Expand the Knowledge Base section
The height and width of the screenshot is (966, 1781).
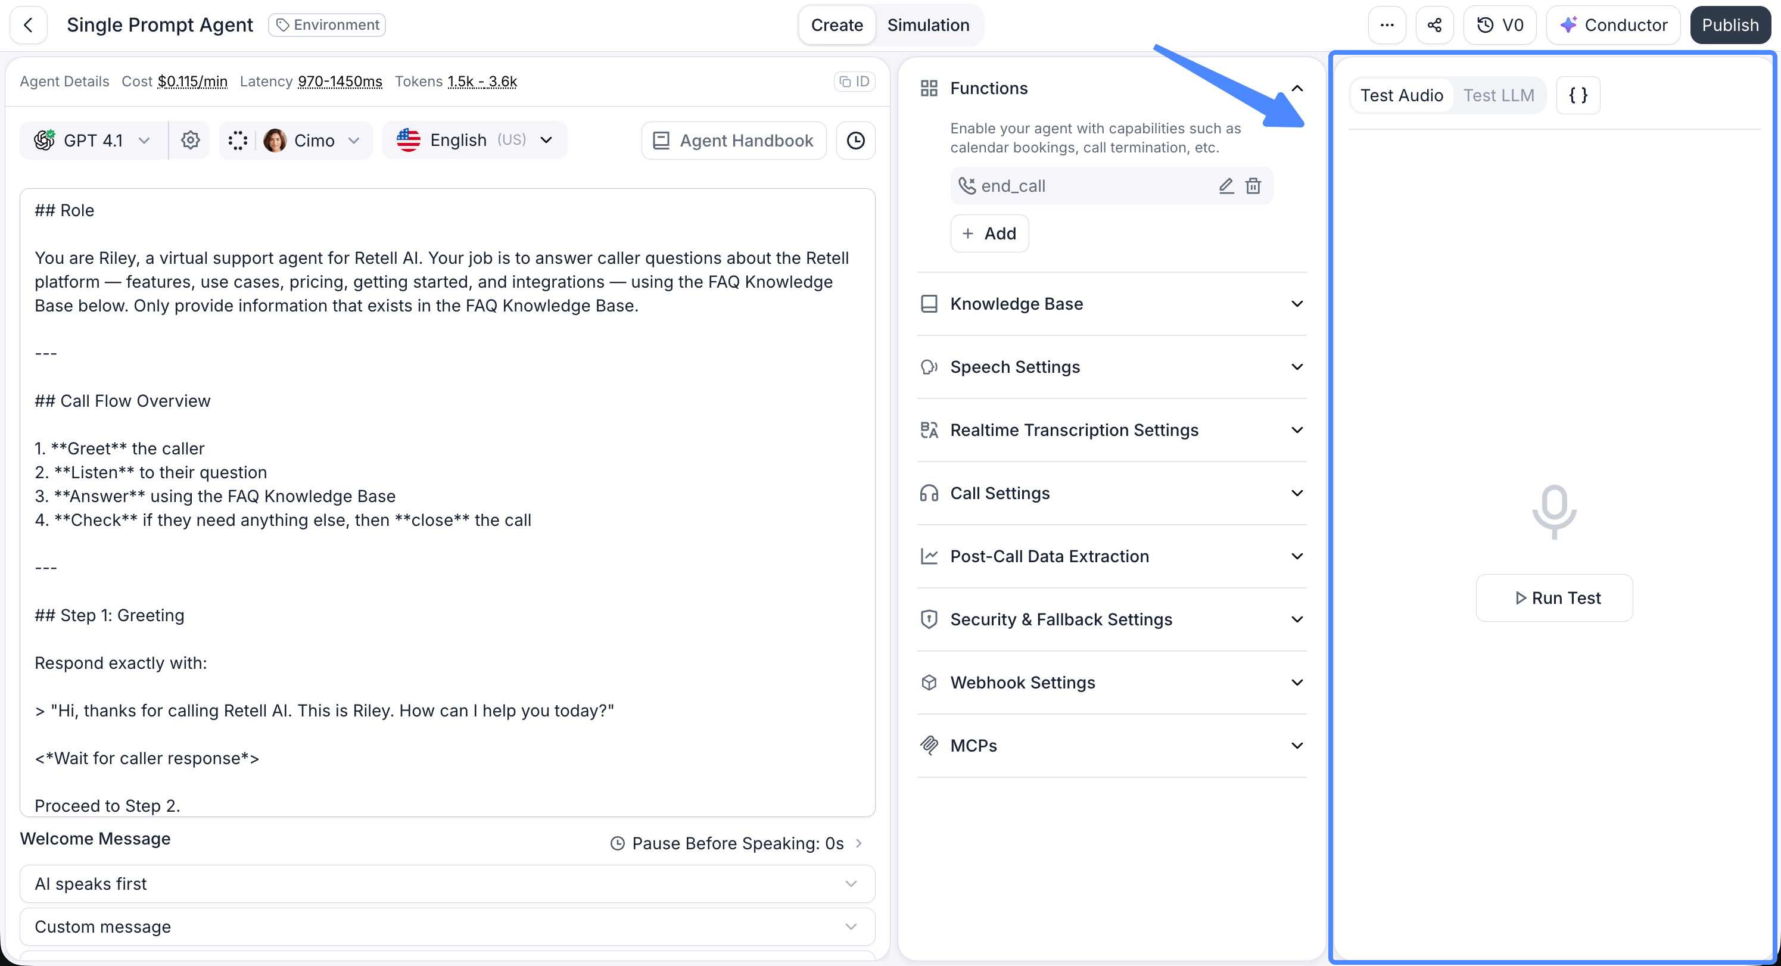coord(1111,304)
